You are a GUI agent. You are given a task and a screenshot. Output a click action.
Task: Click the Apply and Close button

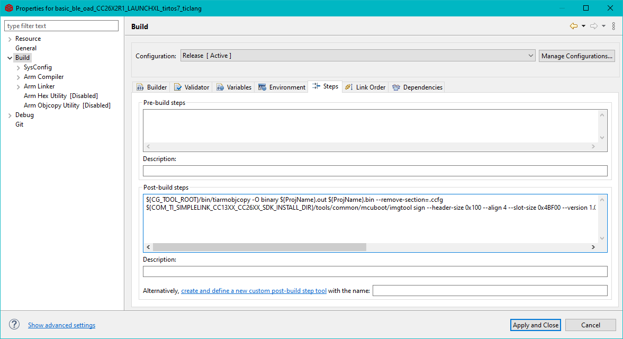tap(535, 325)
